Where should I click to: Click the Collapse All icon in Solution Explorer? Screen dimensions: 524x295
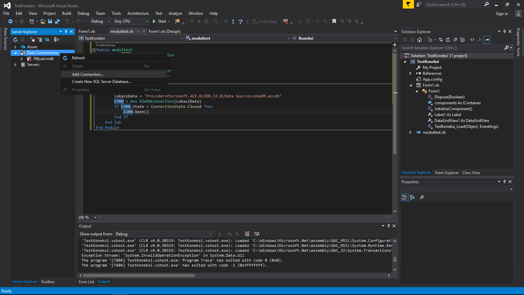455,40
